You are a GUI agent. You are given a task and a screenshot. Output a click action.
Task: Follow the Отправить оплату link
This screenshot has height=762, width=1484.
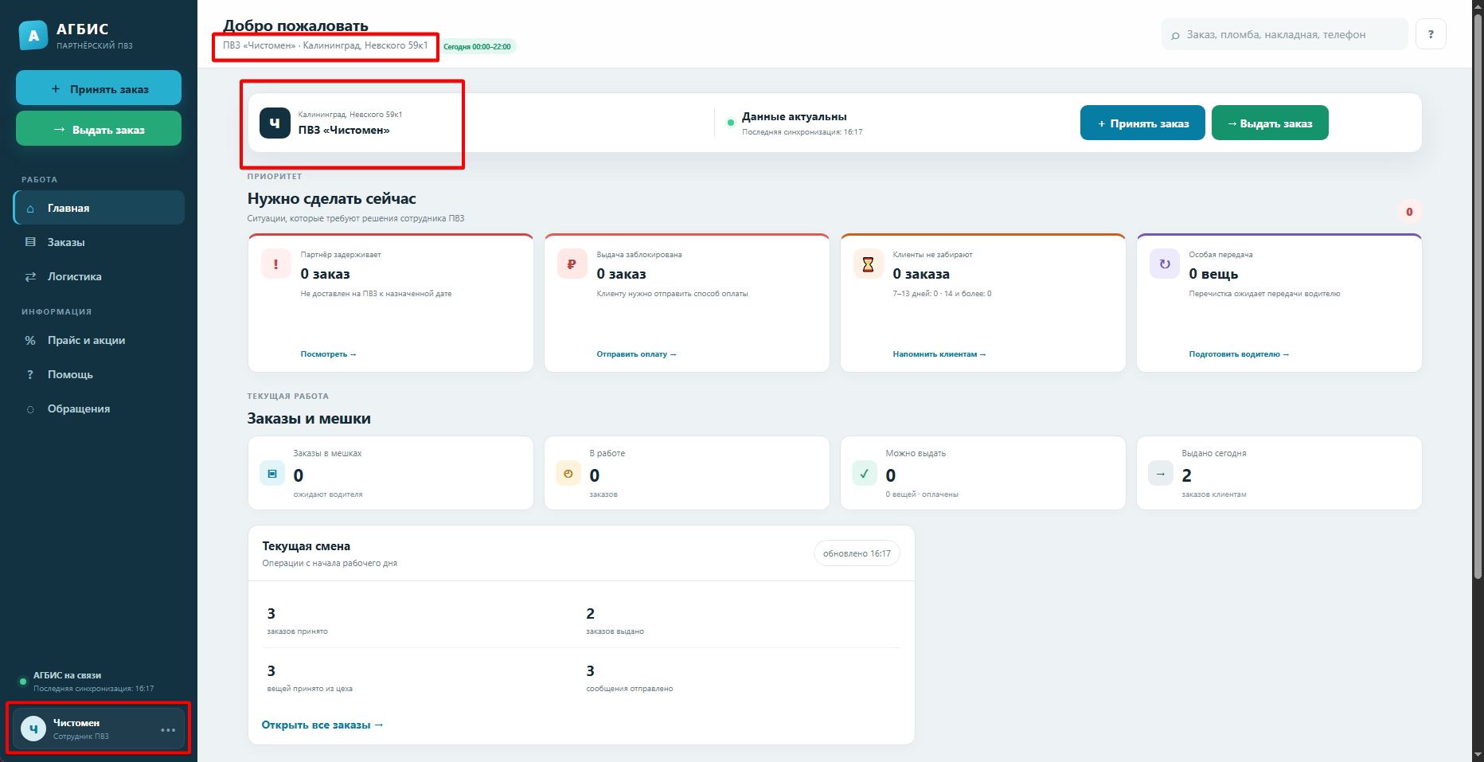[636, 354]
